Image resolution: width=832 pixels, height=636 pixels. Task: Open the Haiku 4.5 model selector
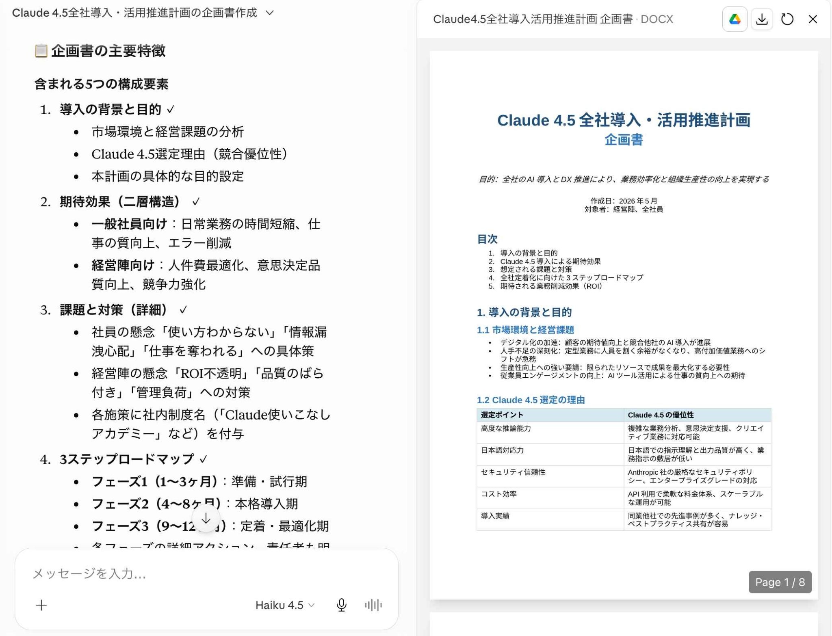pos(285,605)
